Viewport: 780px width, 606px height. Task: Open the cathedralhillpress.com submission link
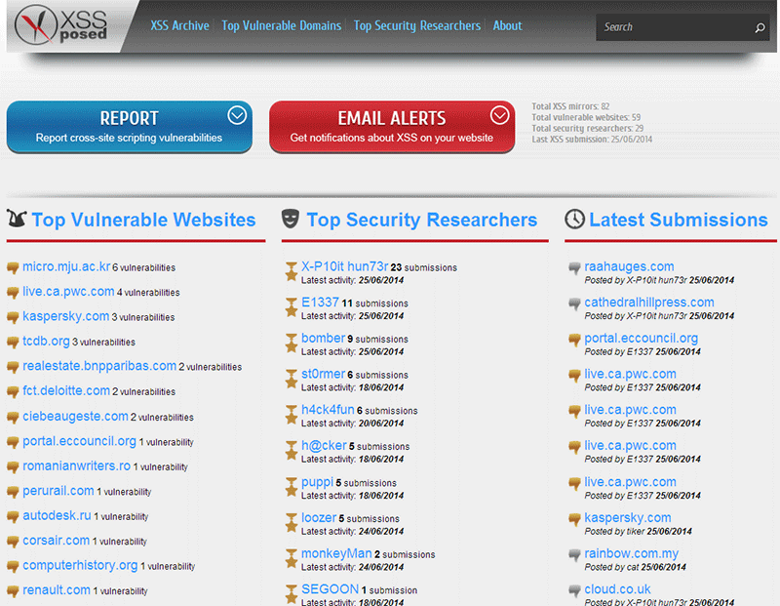click(649, 303)
